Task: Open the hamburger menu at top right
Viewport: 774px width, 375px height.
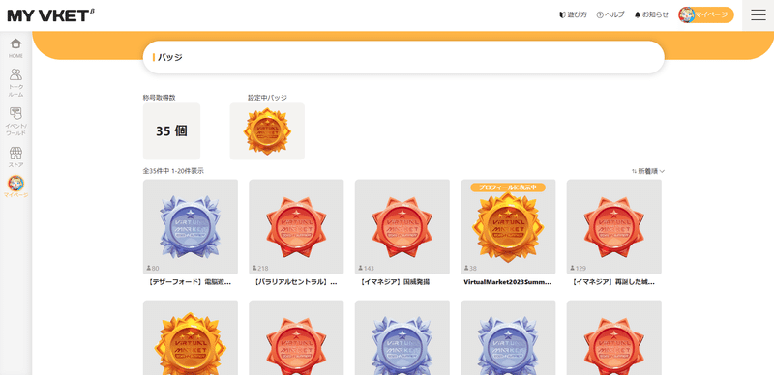Action: (x=759, y=15)
